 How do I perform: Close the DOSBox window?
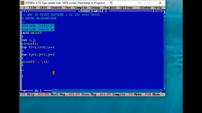(x=160, y=3)
